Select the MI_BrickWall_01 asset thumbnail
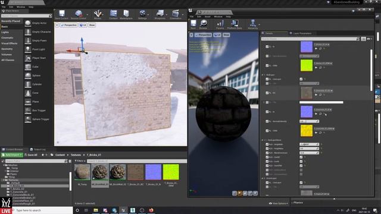Viewport: 381px width, 214px height. (x=100, y=172)
